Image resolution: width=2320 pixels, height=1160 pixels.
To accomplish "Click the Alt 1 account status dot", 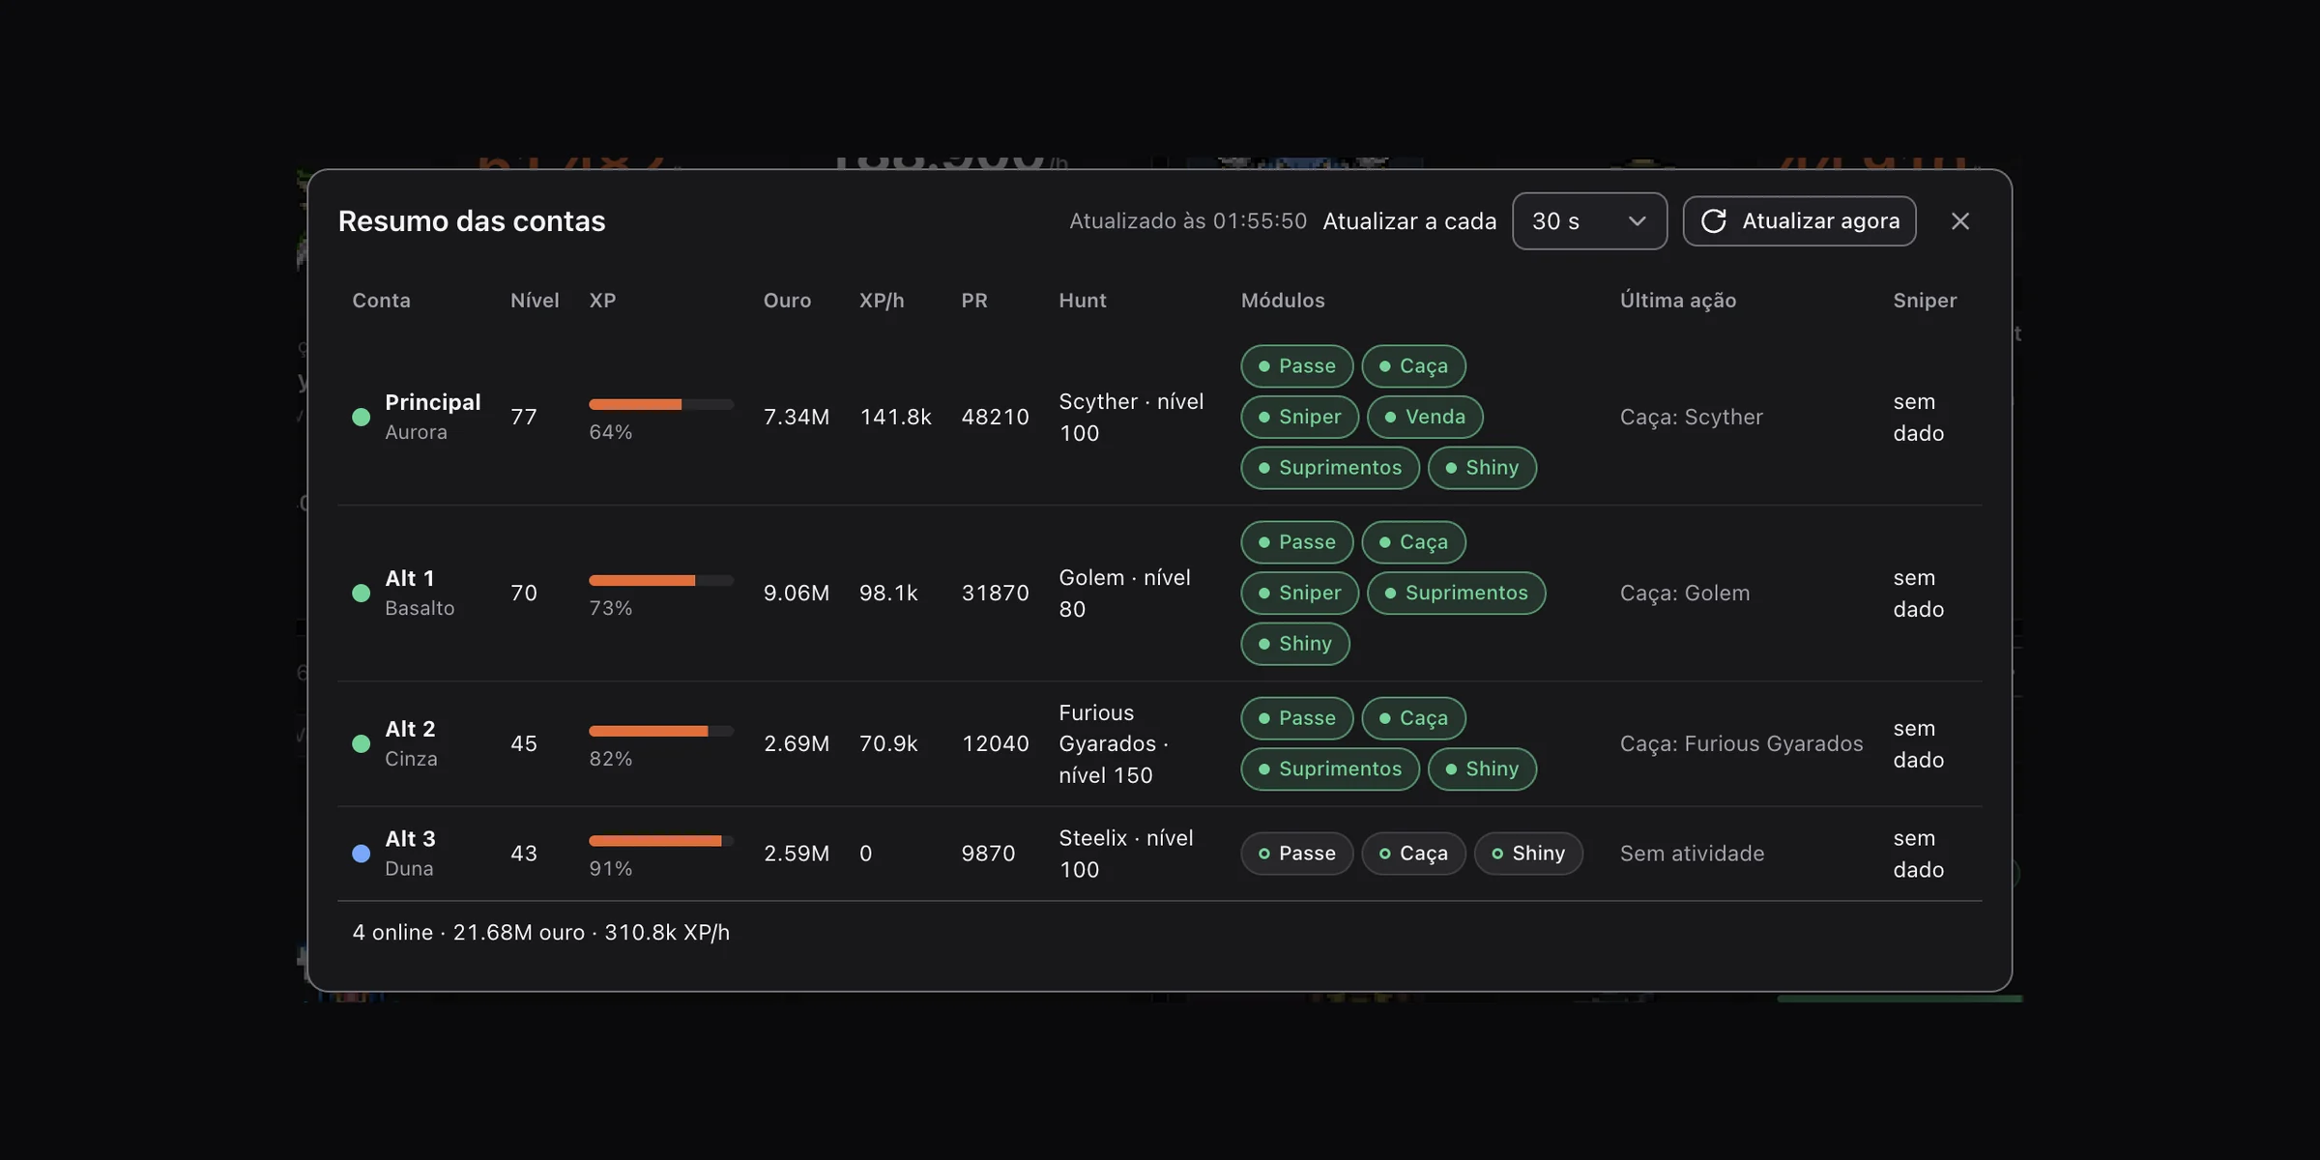I will click(x=361, y=593).
